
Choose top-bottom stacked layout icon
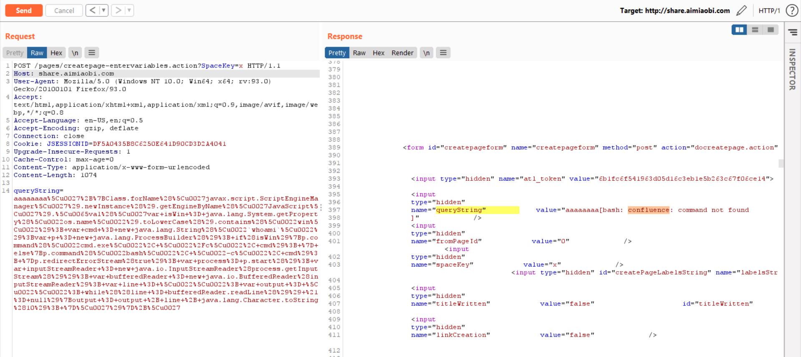[755, 30]
